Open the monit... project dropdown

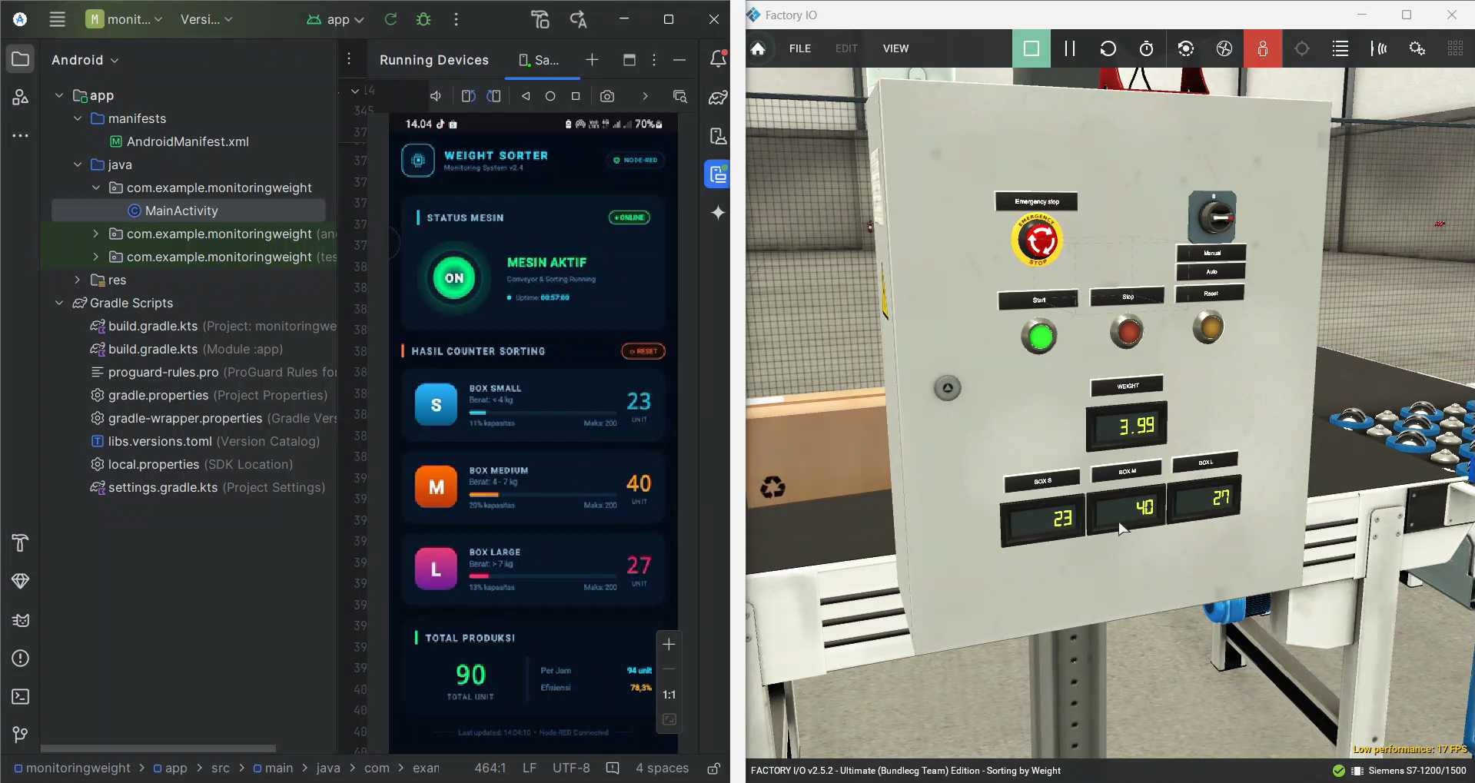tap(125, 19)
